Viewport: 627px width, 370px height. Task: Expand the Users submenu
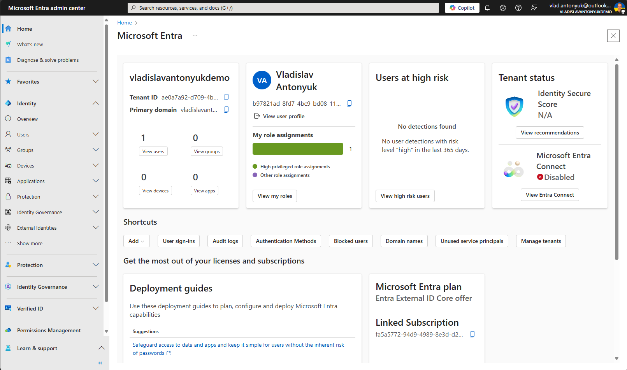[96, 134]
